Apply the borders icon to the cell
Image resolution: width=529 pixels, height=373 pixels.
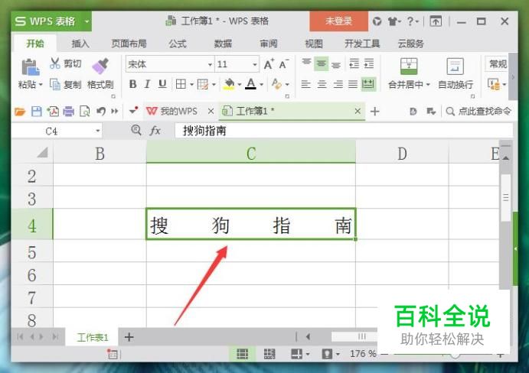pos(181,84)
